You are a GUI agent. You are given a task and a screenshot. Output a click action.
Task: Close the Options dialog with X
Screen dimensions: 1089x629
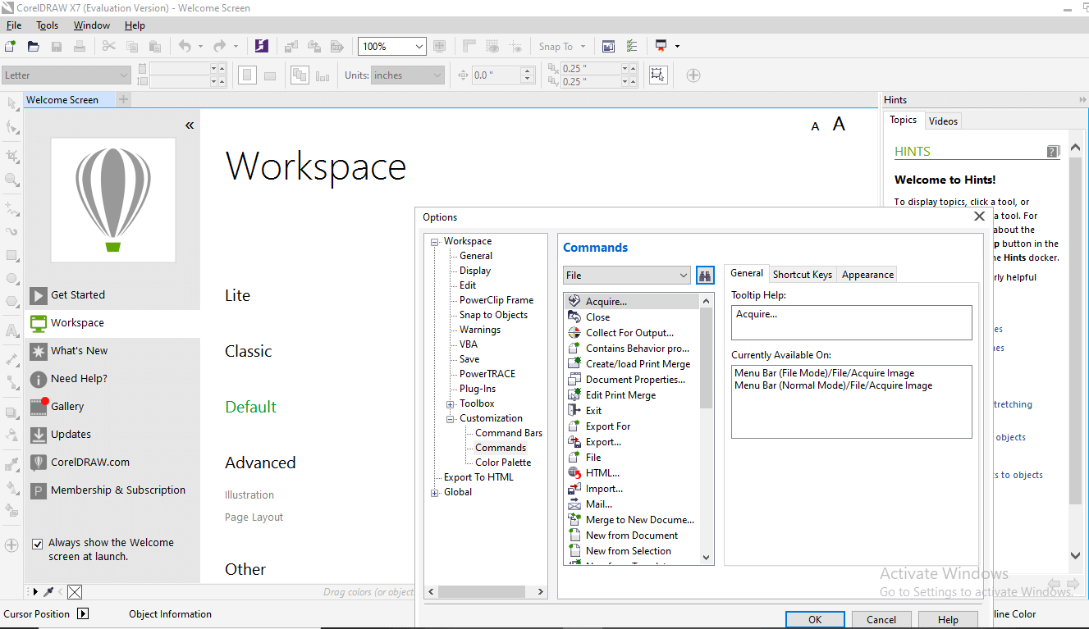pyautogui.click(x=979, y=217)
